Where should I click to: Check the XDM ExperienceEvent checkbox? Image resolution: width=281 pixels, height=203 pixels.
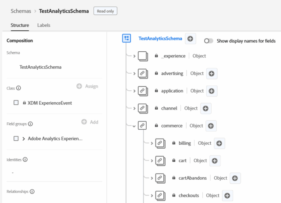16,103
